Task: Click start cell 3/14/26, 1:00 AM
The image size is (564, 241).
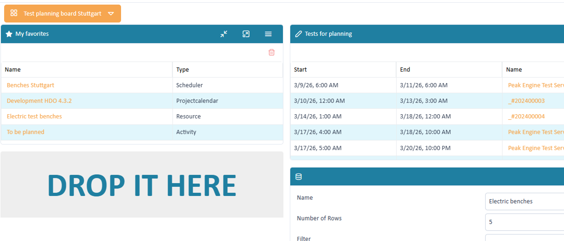Action: coord(343,116)
